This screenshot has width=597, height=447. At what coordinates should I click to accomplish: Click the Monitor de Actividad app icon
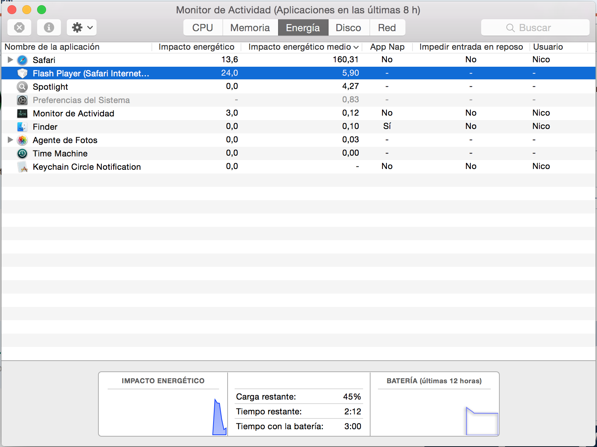(x=22, y=113)
